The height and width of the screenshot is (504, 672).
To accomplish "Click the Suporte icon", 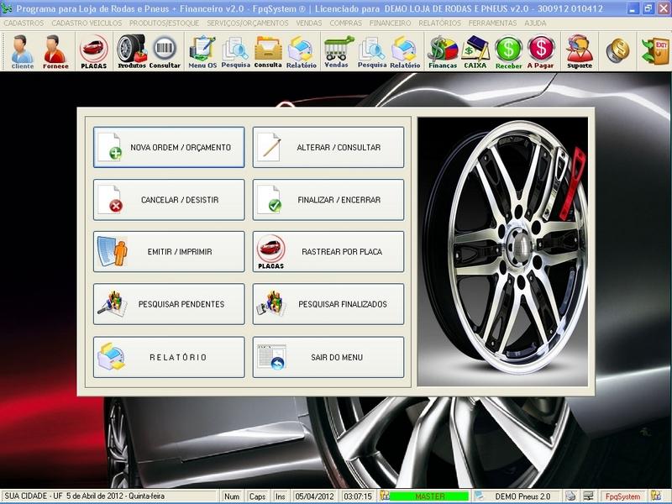I will 579,52.
